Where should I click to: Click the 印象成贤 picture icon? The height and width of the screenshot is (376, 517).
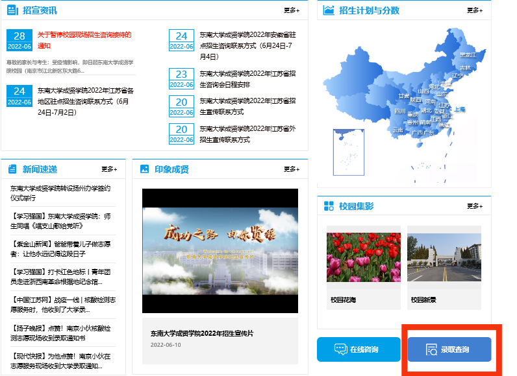click(x=144, y=169)
